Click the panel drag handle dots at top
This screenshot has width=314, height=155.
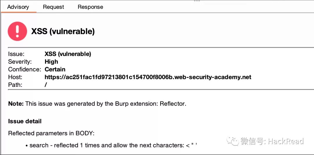[197, 1]
